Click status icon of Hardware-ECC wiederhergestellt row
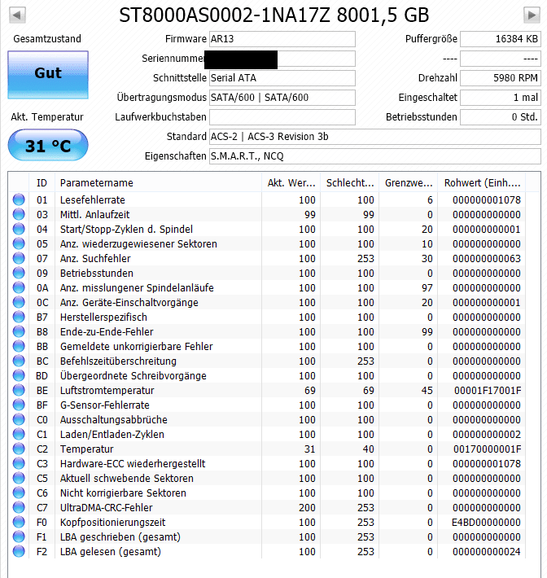The image size is (547, 578). (19, 464)
